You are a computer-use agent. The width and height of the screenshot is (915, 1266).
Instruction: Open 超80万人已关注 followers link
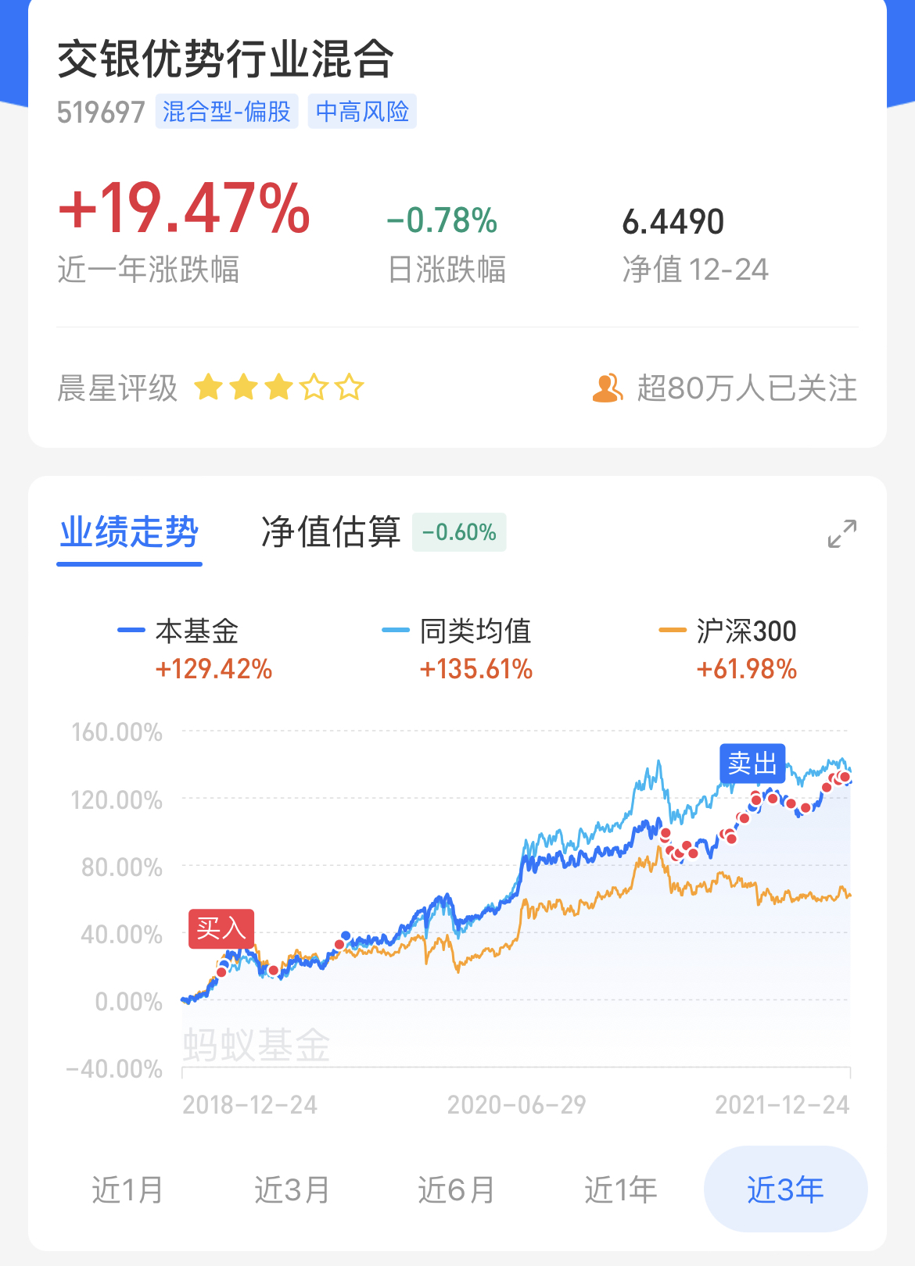[746, 388]
